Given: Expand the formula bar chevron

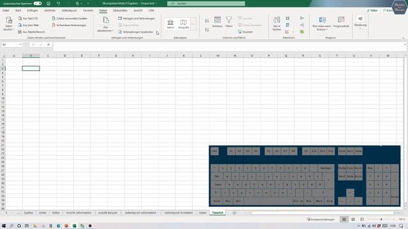Looking at the screenshot, I should [405, 45].
